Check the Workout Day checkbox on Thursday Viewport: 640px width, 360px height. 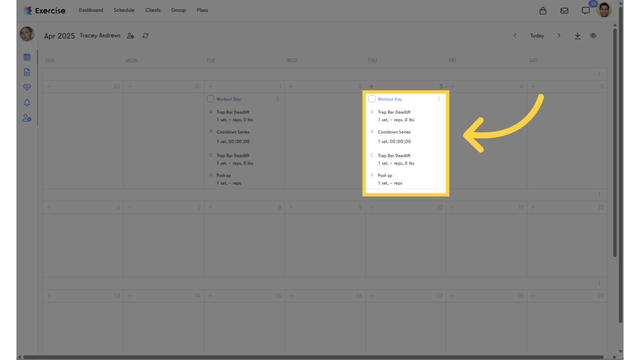click(372, 99)
